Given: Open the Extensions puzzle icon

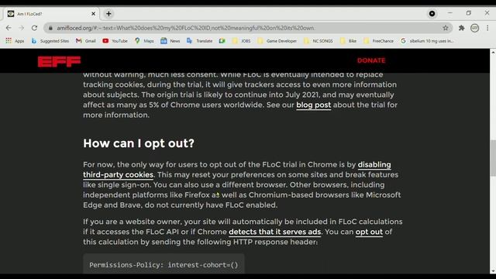Looking at the screenshot, I should pyautogui.click(x=462, y=28).
